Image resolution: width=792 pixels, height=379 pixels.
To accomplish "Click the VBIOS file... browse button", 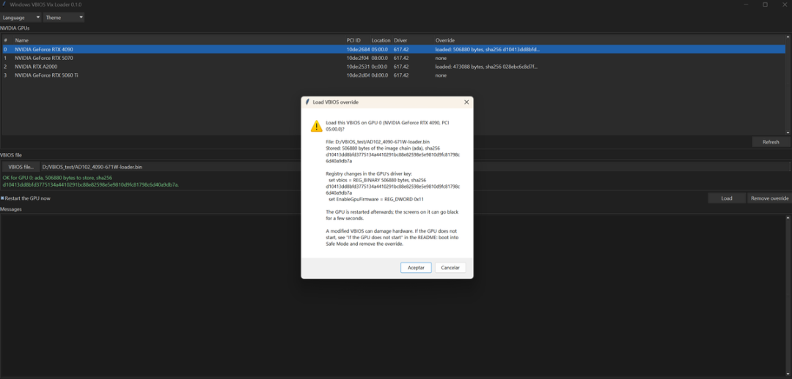I will [21, 167].
